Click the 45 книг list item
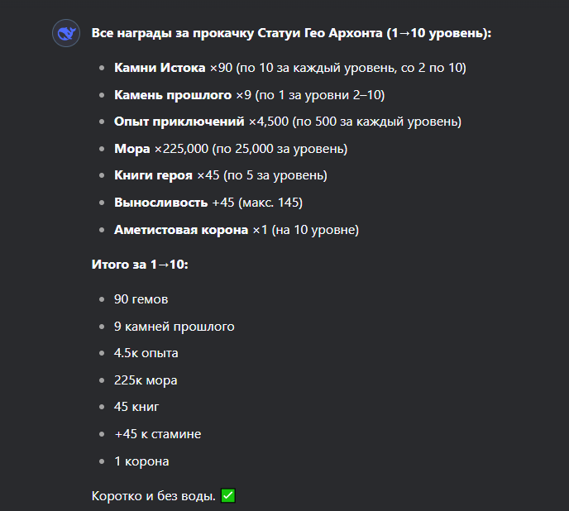The height and width of the screenshot is (511, 569). pos(136,407)
